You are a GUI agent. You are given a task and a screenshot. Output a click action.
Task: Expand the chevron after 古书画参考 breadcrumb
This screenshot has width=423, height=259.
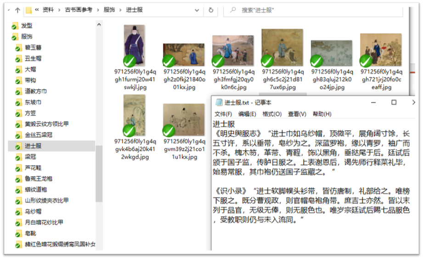98,10
